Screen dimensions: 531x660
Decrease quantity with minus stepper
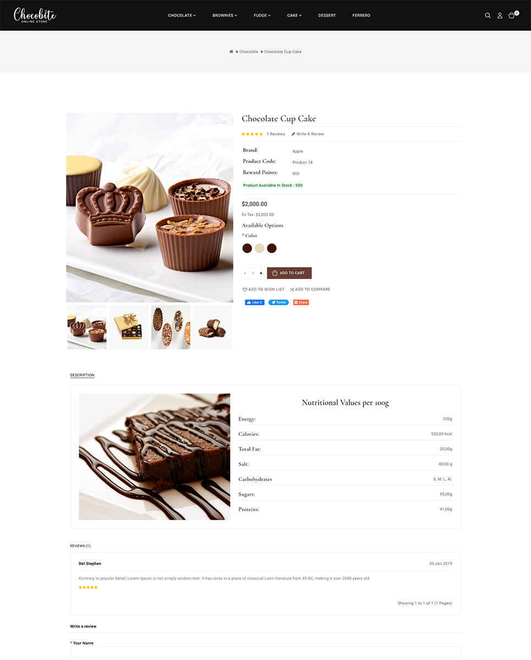click(x=245, y=273)
